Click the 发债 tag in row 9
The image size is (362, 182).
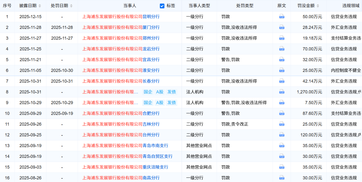pos(172,103)
